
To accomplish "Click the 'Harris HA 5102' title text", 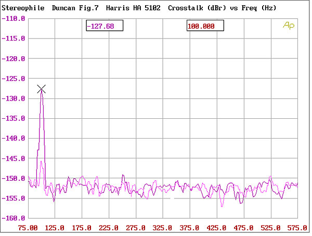I will 133,8.
